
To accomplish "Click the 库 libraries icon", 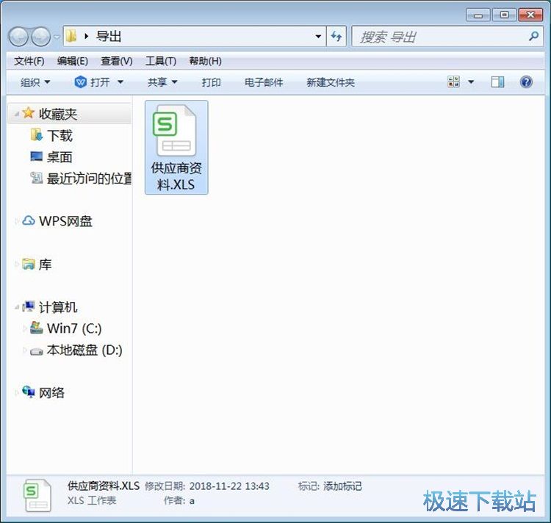I will (29, 264).
